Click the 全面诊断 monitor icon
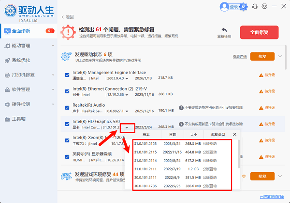Viewport: 290px width, 203px height. 7,31
